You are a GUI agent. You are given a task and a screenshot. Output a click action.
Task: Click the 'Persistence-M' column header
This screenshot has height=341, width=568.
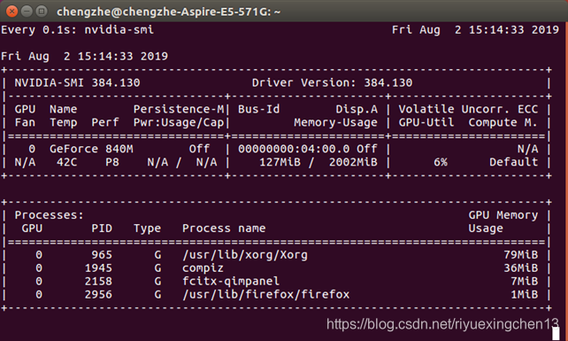[179, 109]
